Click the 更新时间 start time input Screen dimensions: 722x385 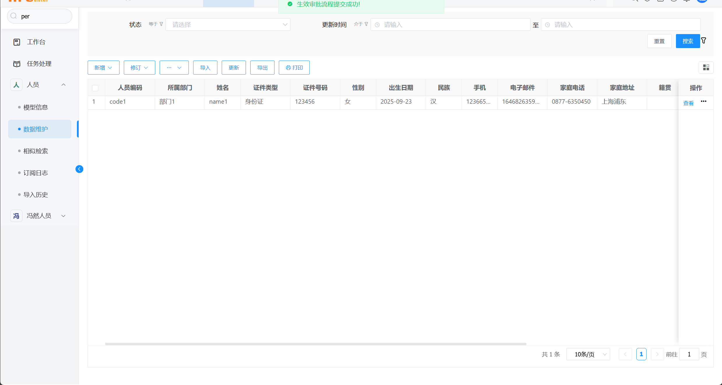450,25
